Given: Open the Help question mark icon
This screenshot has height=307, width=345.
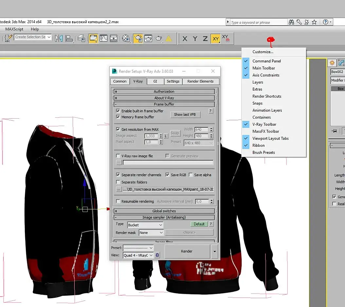Looking at the screenshot, I should tap(325, 22).
